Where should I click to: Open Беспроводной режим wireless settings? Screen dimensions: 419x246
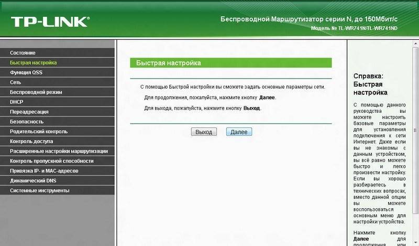[x=36, y=92]
